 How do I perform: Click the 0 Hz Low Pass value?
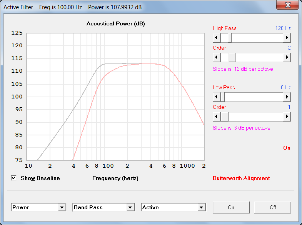pyautogui.click(x=285, y=87)
